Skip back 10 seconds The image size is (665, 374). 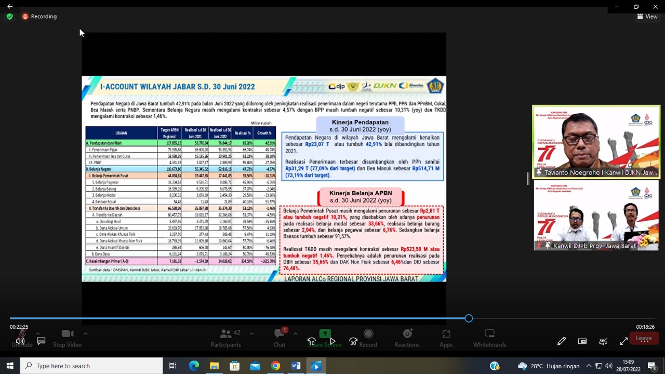point(312,341)
